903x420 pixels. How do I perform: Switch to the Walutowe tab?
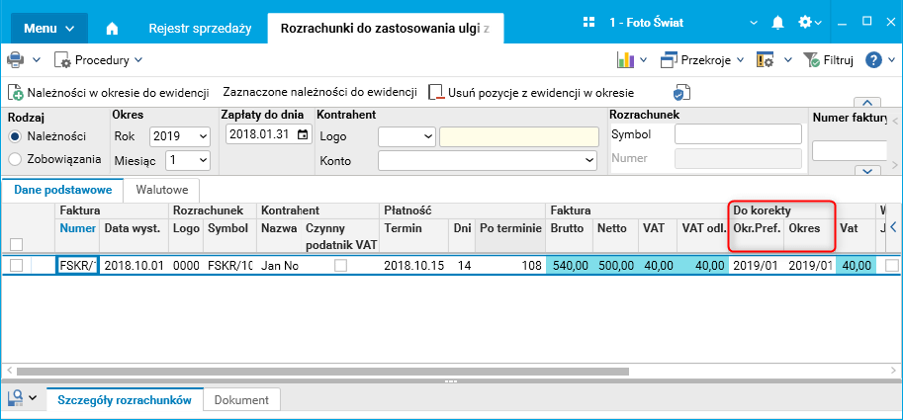[162, 190]
